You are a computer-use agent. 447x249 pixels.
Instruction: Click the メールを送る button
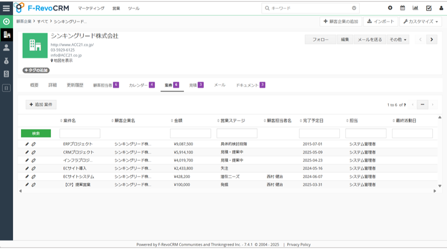[x=370, y=40]
